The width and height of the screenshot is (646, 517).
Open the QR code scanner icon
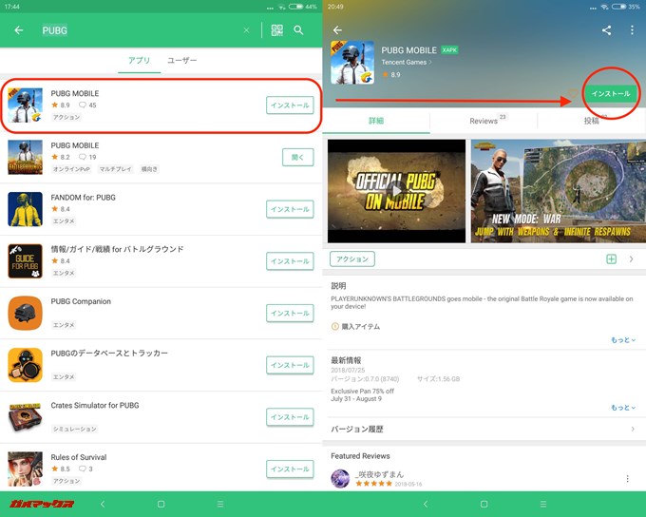276,30
